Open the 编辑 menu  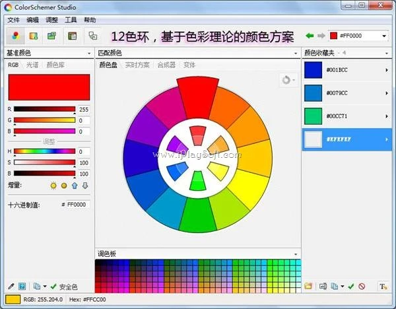click(x=32, y=20)
